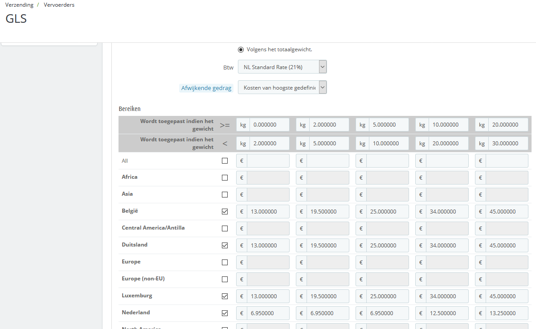Open the Afwijkende gedrag dropdown

tap(282, 87)
